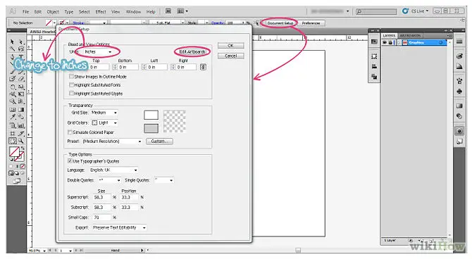Uncheck Use Typographer's Quotes

click(x=70, y=161)
